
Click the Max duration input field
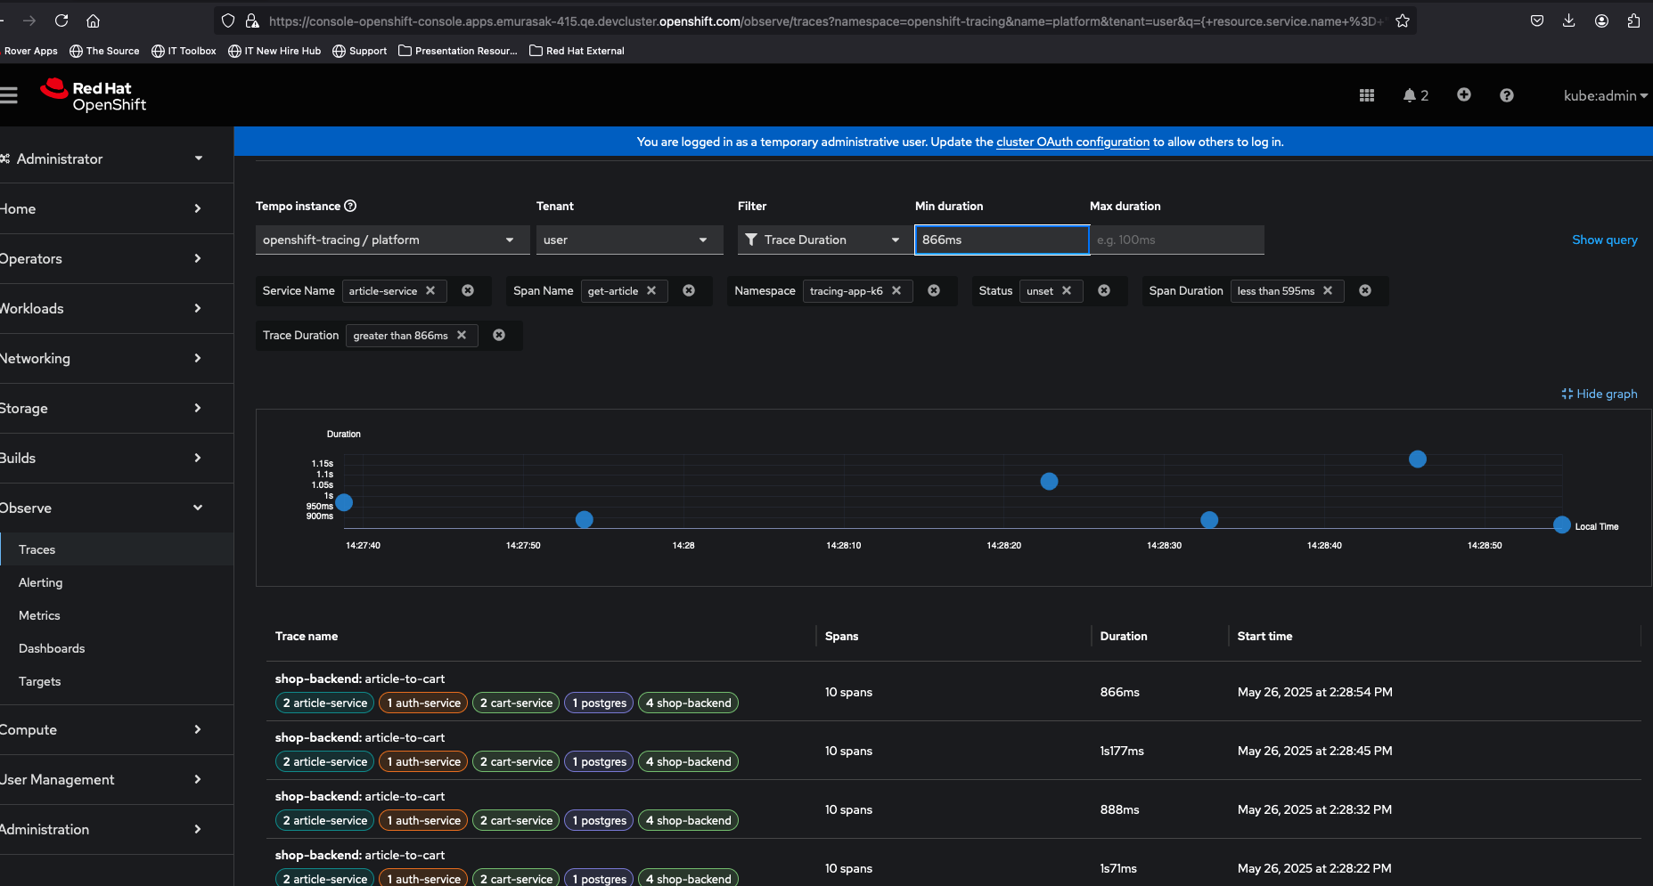pyautogui.click(x=1176, y=240)
